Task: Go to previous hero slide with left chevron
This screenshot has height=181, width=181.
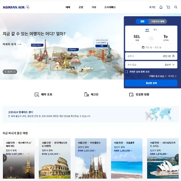Action: pyautogui.click(x=5, y=72)
